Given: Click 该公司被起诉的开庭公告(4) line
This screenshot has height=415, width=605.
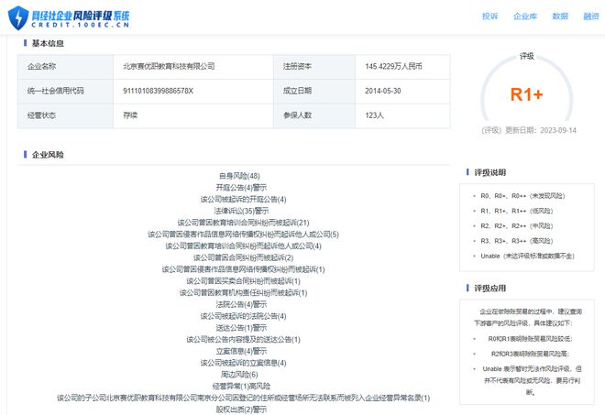Looking at the screenshot, I should pyautogui.click(x=243, y=200).
